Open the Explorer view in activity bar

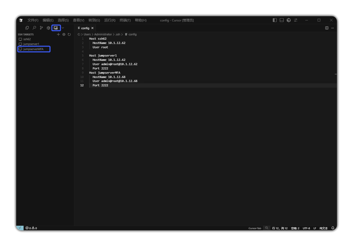27,28
